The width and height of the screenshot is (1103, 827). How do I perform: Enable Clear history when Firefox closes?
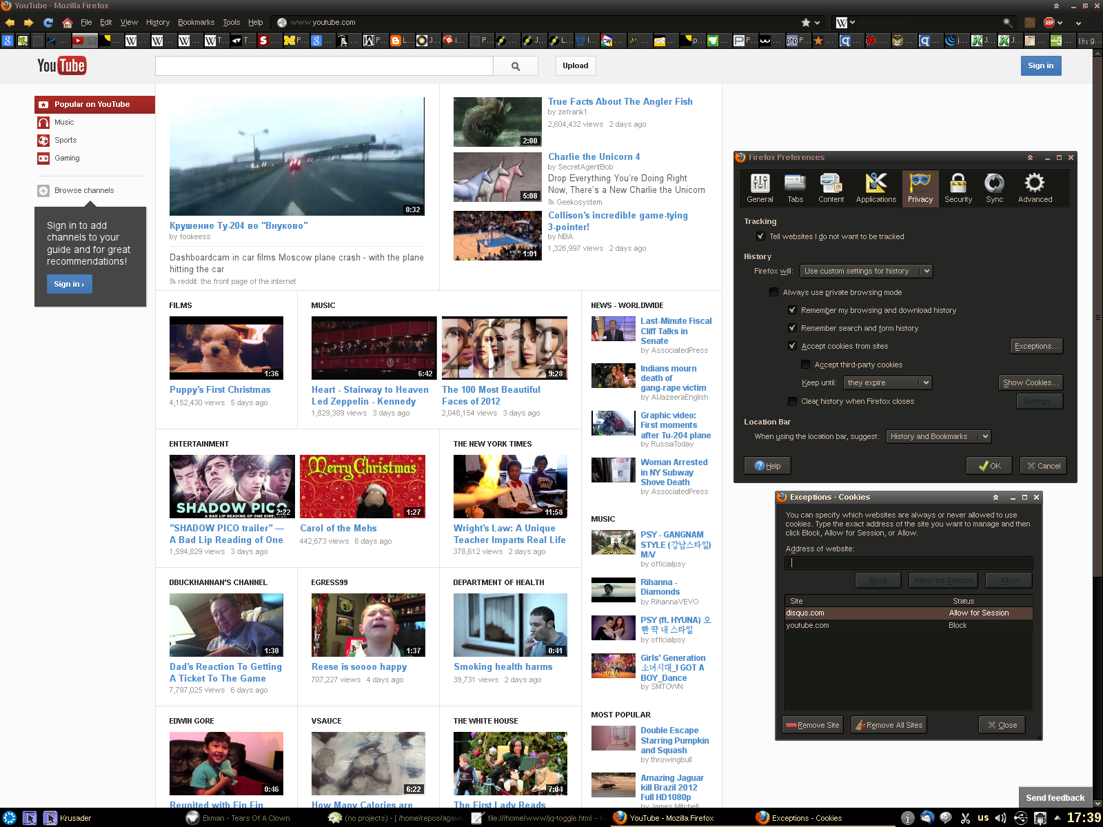(792, 401)
